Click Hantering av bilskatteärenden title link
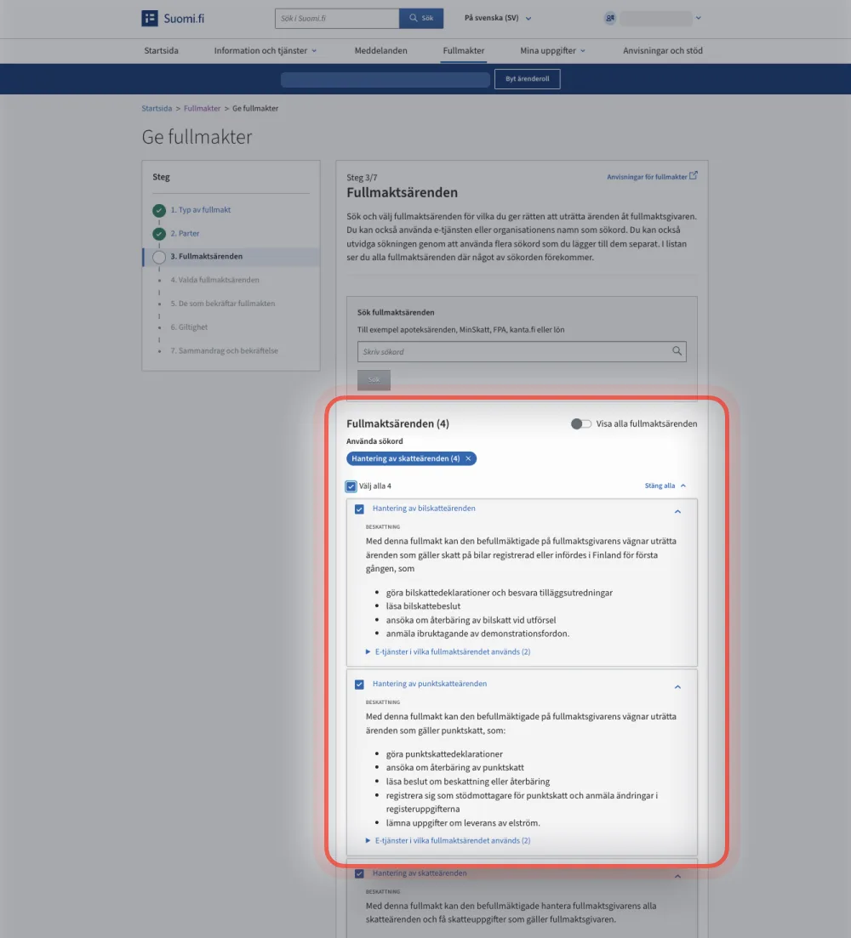Viewport: 851px width, 938px height. (x=424, y=509)
